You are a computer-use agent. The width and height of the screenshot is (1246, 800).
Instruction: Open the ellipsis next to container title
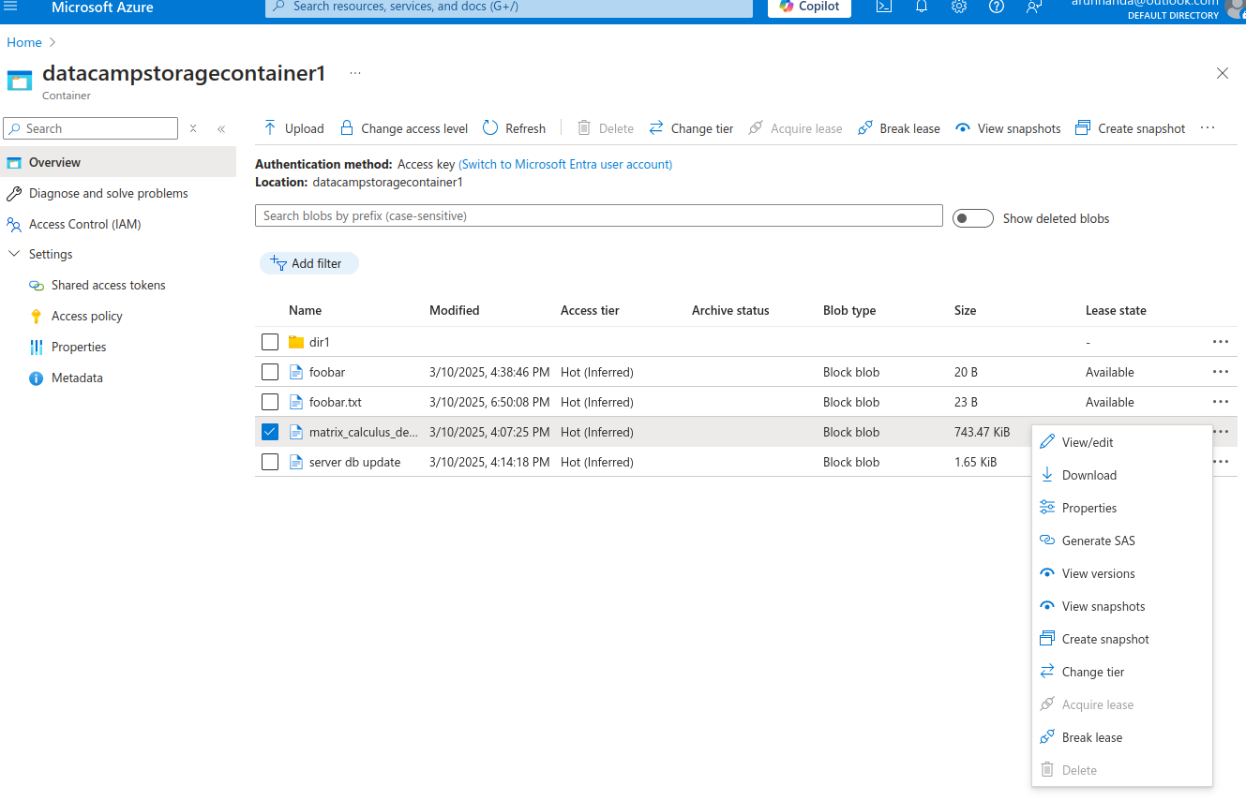[355, 73]
